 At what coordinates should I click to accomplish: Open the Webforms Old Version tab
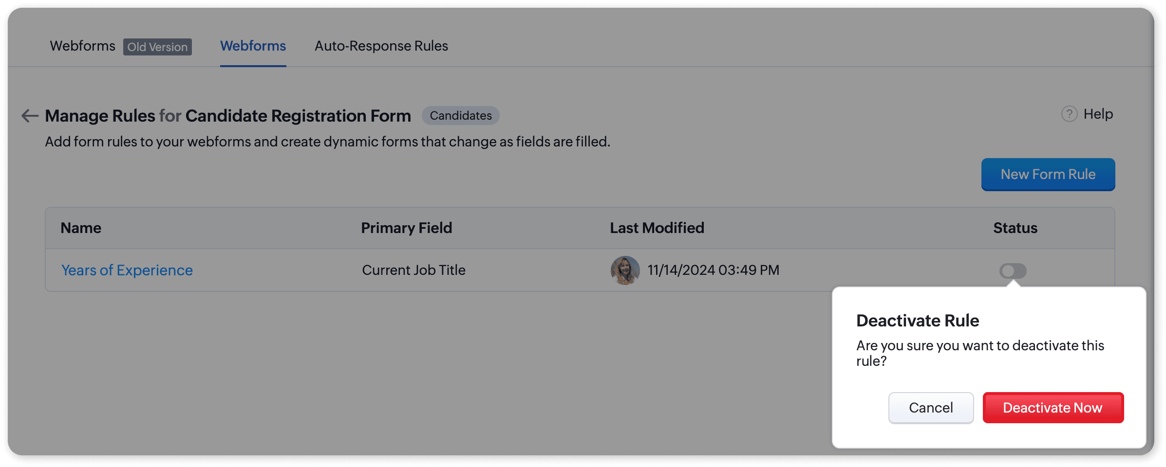tap(83, 46)
